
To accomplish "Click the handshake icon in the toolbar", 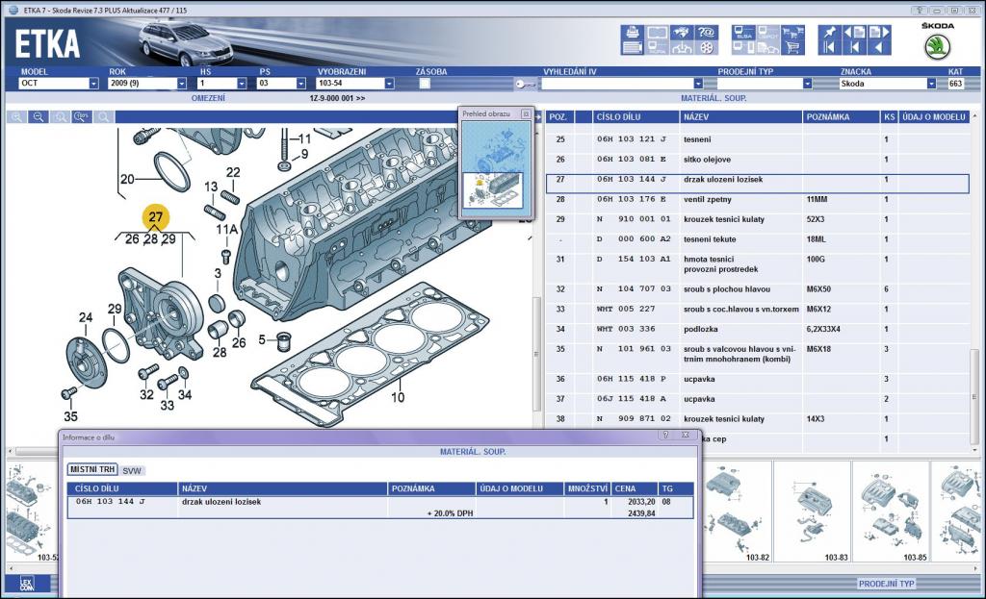I will 682,33.
